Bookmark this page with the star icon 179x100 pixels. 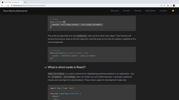164,6
